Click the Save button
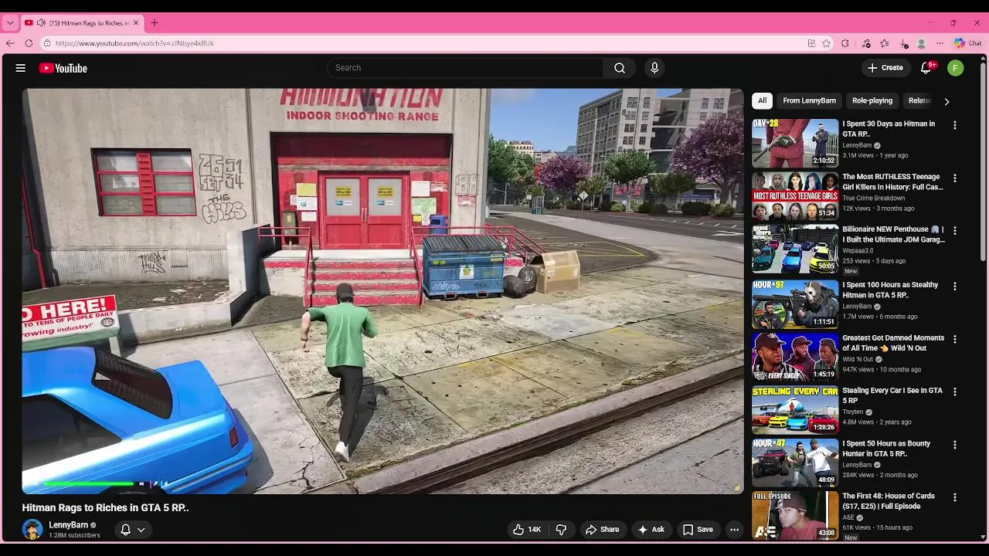The image size is (989, 556). tap(698, 530)
